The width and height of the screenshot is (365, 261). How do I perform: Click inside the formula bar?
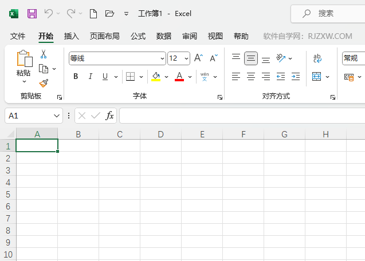point(242,116)
